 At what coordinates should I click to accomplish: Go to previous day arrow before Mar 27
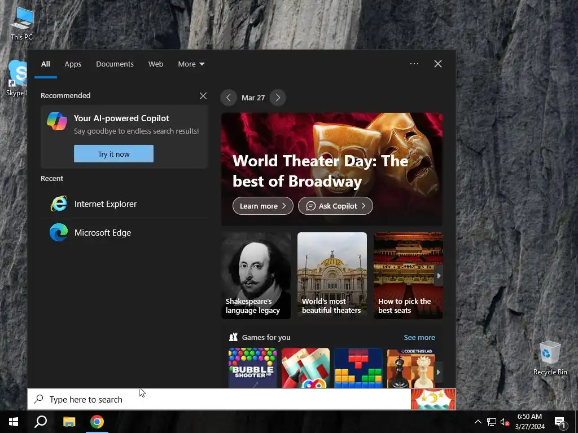coord(228,98)
